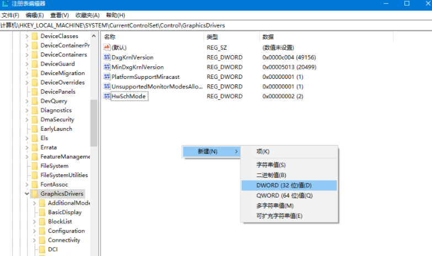Expand the DeviceClasses key
This screenshot has height=256, width=432.
(x=27, y=36)
